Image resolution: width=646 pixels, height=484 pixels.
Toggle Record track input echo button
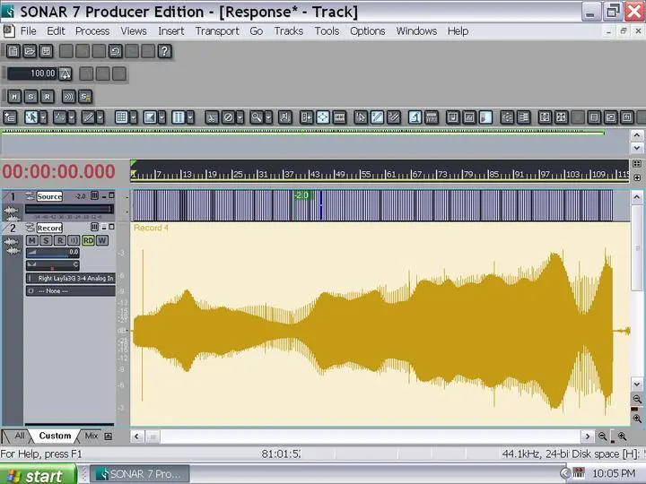point(74,240)
